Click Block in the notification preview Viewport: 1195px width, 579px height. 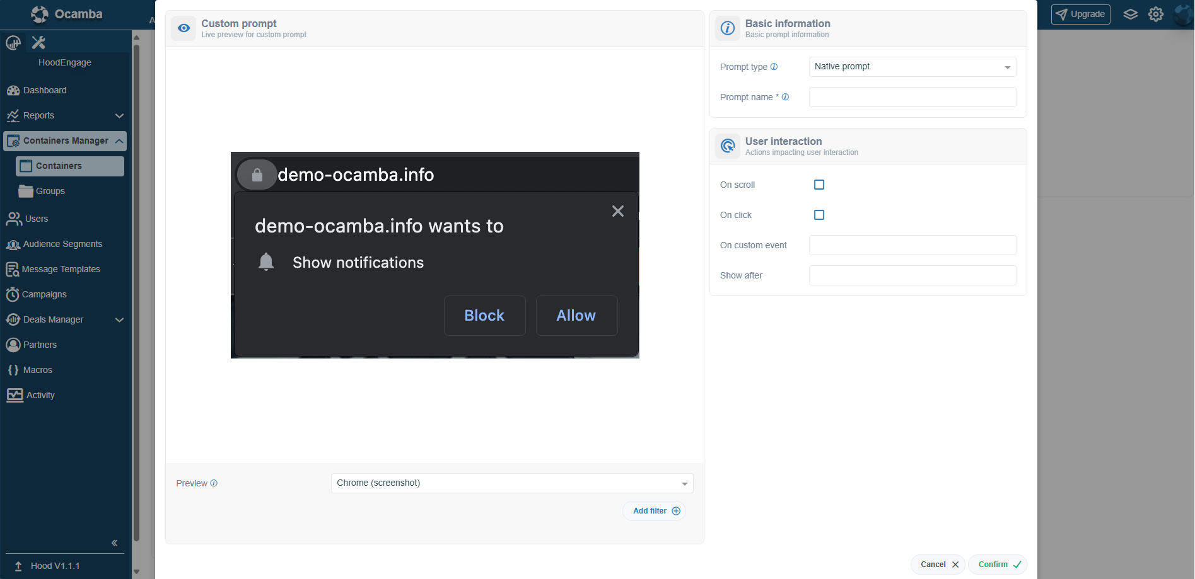point(484,316)
